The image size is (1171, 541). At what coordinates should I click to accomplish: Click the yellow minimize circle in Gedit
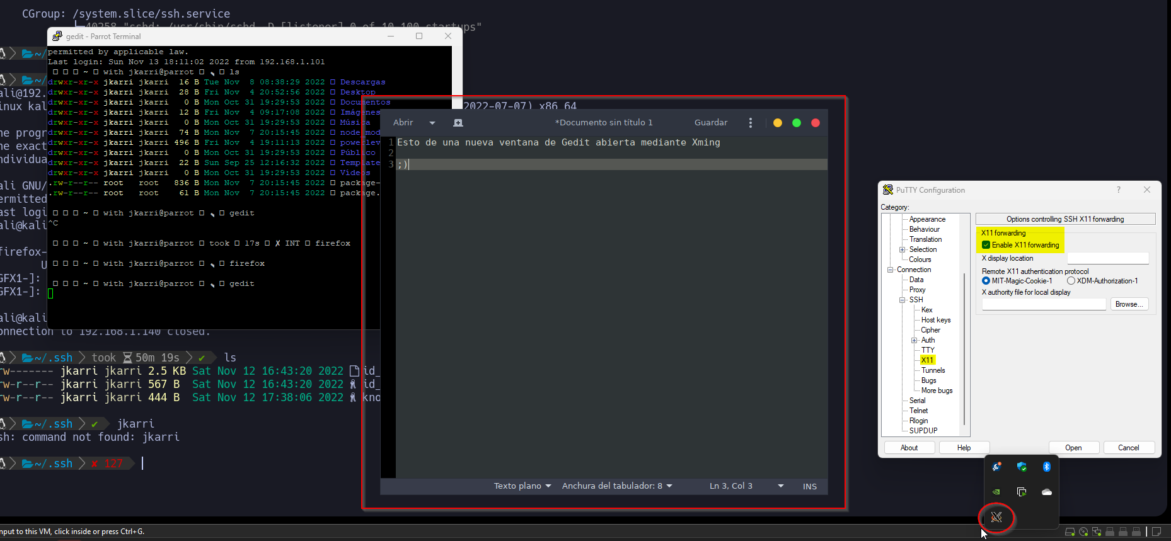tap(778, 123)
